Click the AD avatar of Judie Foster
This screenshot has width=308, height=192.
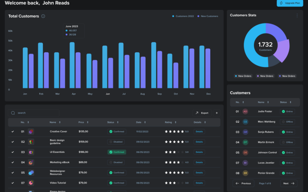tap(245, 112)
